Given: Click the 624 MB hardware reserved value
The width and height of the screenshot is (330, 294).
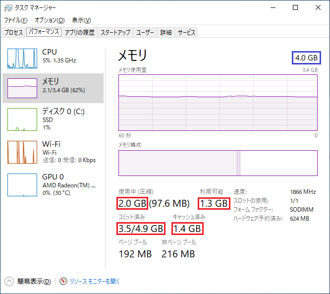Looking at the screenshot, I should (x=299, y=219).
